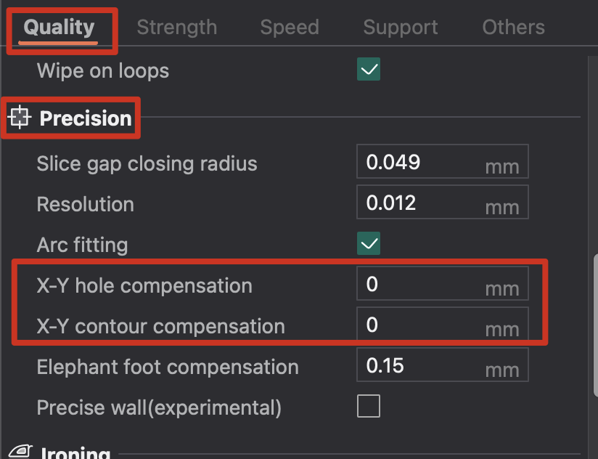Open the Support tab

point(401,28)
